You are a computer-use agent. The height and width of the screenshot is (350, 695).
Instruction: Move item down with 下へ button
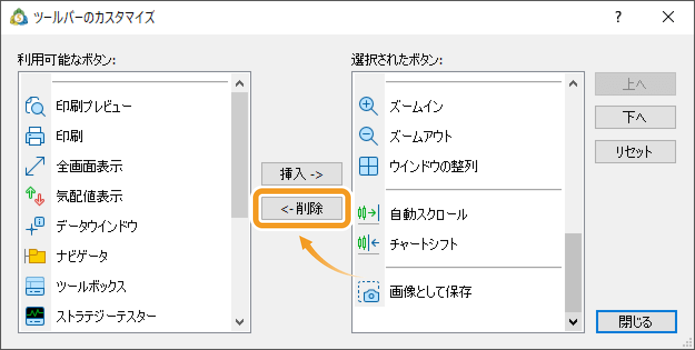point(636,117)
